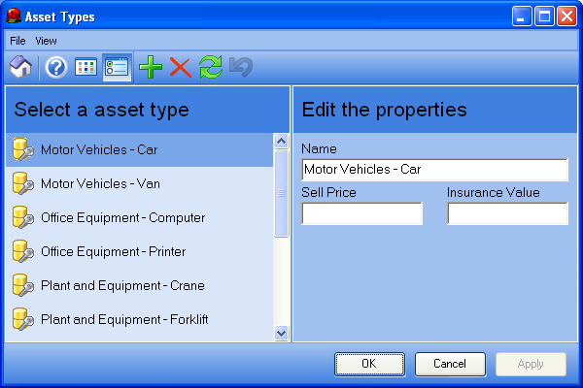This screenshot has height=388, width=583.
Task: Click the Cancel button
Action: tap(450, 364)
